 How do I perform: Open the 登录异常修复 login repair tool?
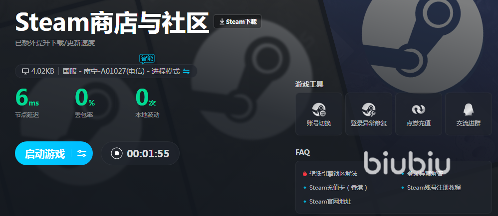coord(369,114)
